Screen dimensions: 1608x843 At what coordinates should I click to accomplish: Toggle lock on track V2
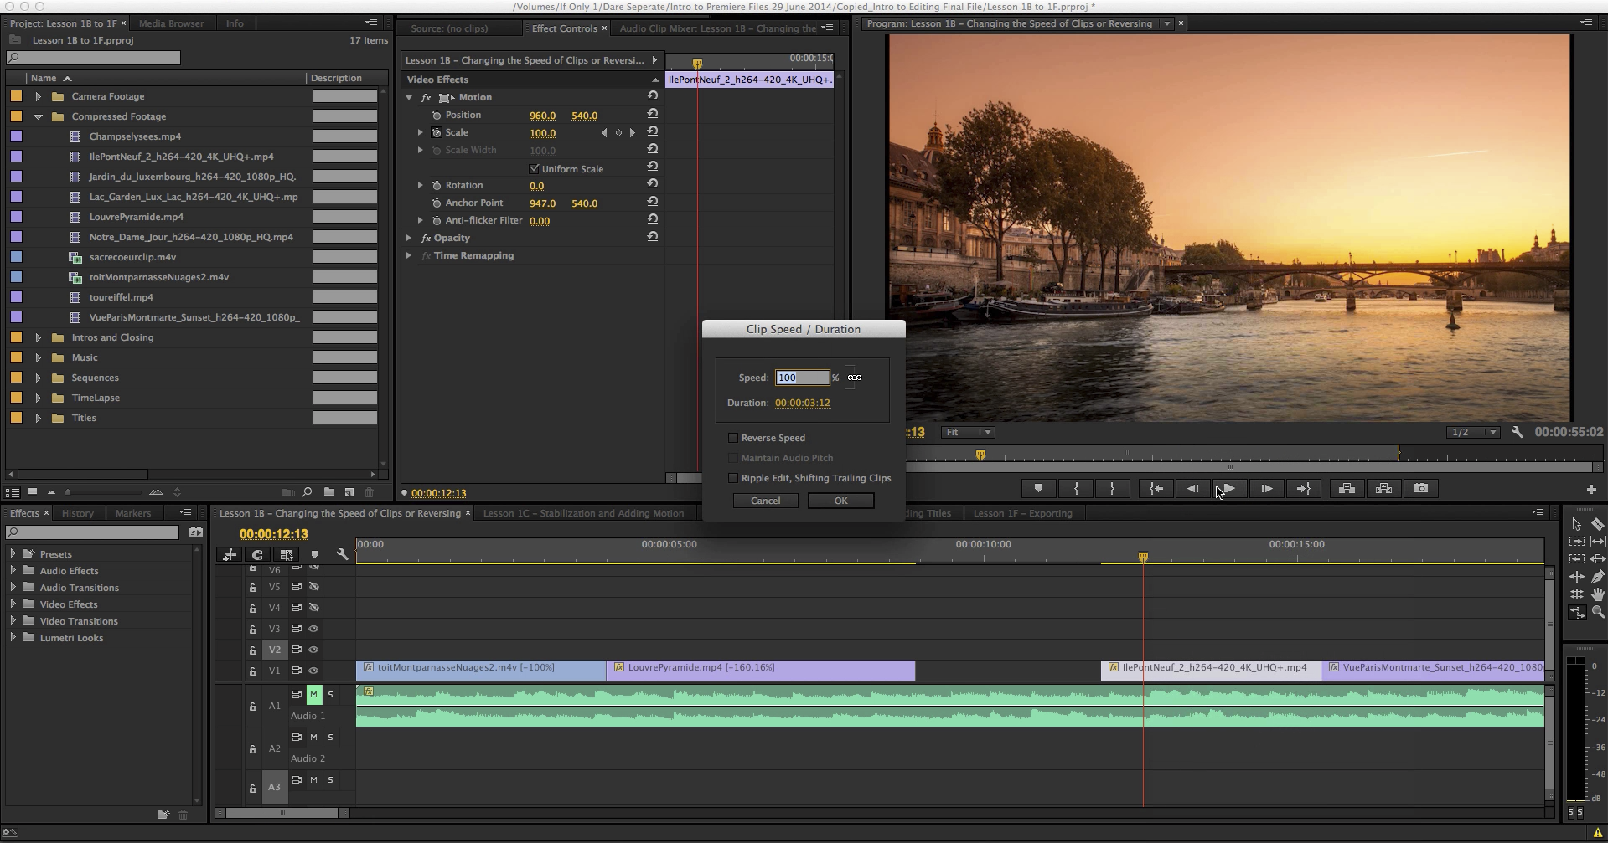252,650
